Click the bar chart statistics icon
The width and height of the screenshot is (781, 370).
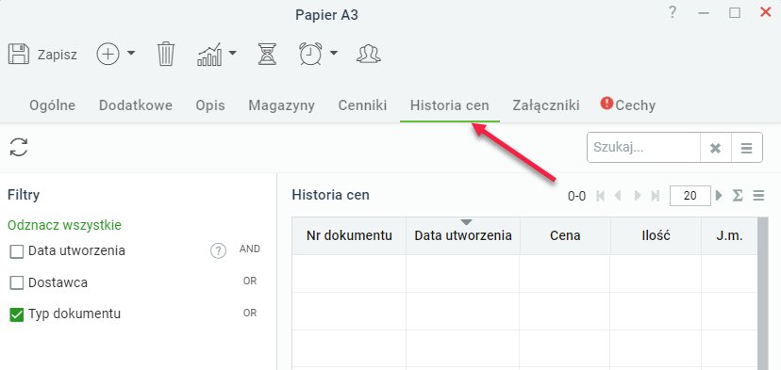click(209, 54)
